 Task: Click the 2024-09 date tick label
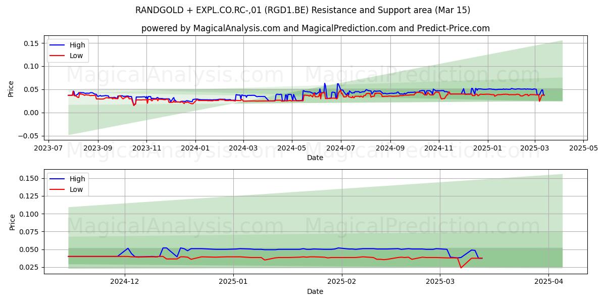[390, 148]
